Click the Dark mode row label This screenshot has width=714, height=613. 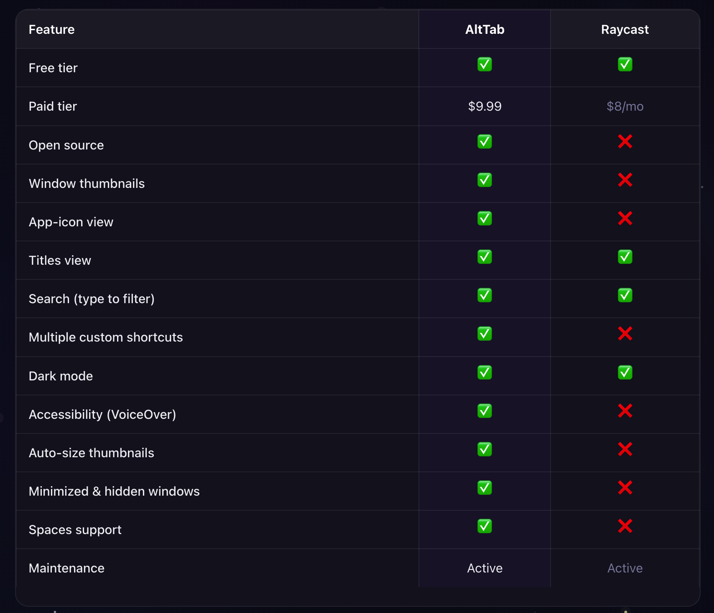[x=61, y=376]
